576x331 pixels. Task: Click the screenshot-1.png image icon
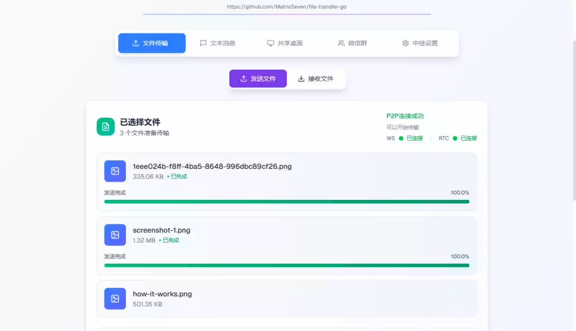(115, 235)
